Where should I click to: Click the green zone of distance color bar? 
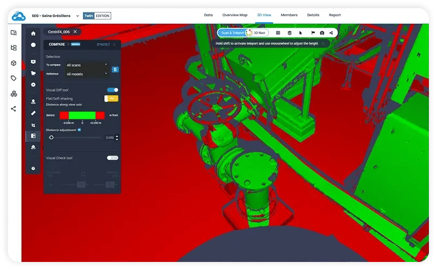(x=82, y=115)
